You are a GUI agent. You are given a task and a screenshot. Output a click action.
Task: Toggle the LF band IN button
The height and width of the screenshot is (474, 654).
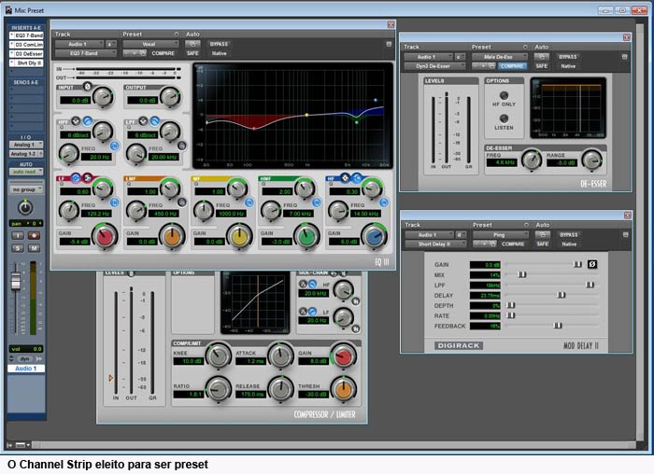tap(114, 202)
